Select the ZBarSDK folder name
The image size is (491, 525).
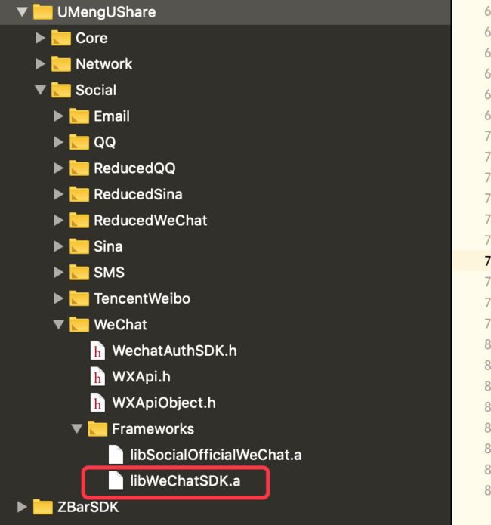(x=88, y=507)
